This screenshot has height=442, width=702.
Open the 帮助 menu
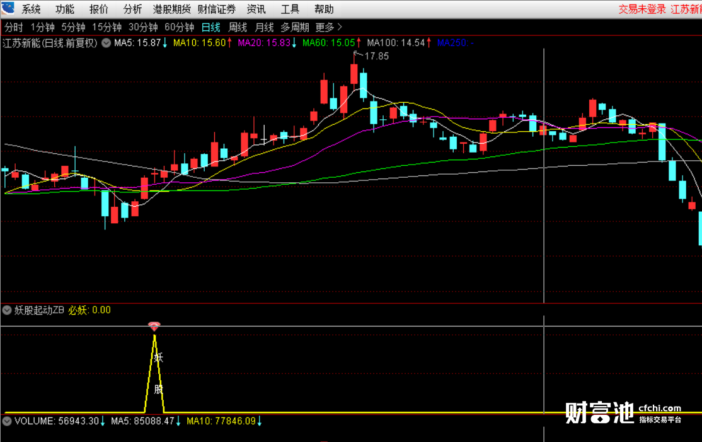coord(324,9)
